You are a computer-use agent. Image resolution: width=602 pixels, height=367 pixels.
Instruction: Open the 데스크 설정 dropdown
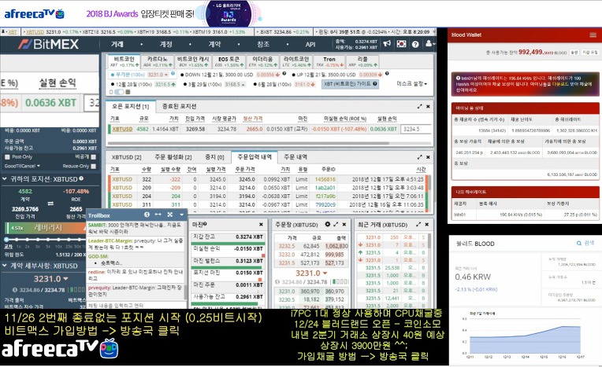[411, 83]
